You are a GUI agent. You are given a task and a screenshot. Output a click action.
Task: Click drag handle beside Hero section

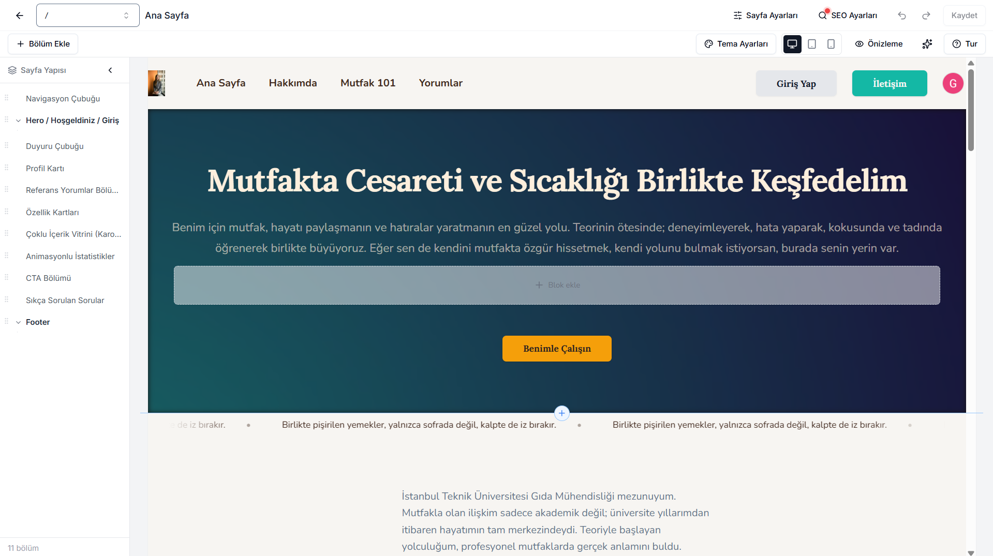[x=7, y=119]
